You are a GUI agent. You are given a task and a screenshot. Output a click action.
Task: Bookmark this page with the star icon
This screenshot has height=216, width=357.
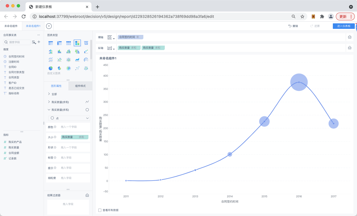(x=302, y=16)
